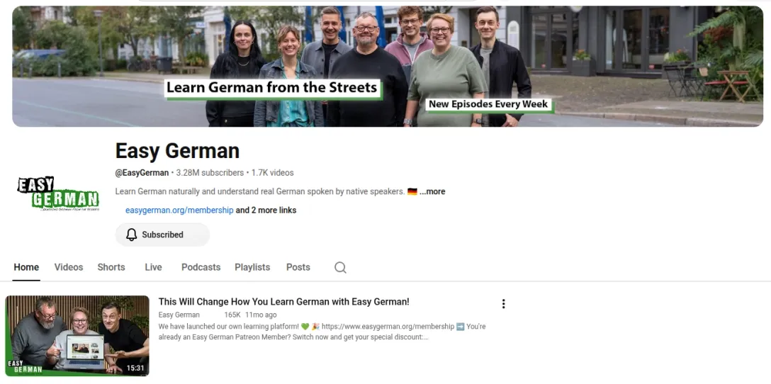Go to the Live tab
The height and width of the screenshot is (384, 771).
153,268
